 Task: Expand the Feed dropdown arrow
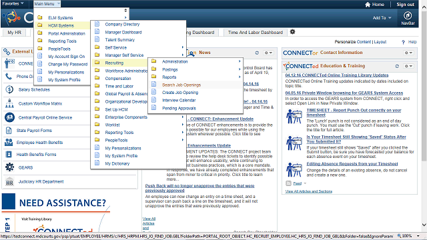coord(305,183)
